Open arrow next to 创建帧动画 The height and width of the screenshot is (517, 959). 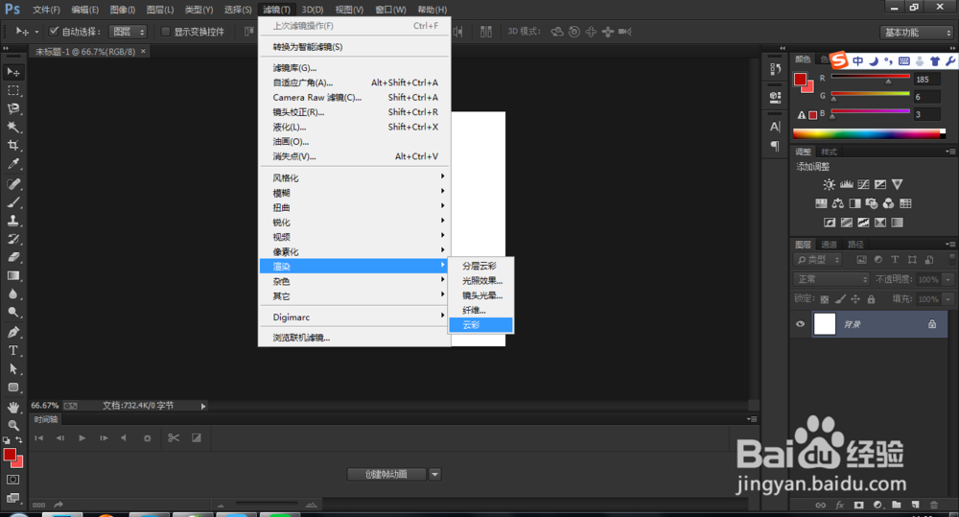tap(434, 474)
